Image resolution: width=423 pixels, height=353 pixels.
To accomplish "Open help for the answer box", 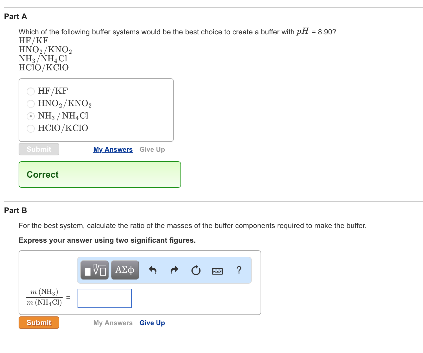I will [239, 270].
